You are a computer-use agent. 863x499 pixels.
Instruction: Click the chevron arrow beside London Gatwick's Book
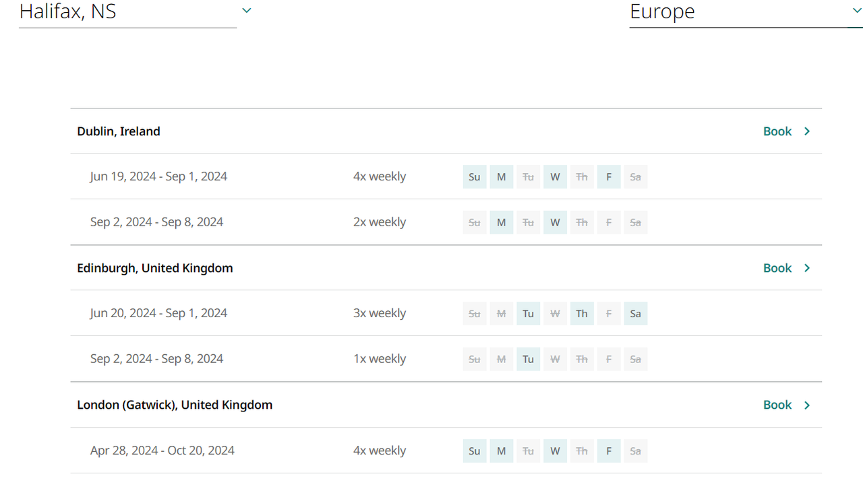coord(807,405)
